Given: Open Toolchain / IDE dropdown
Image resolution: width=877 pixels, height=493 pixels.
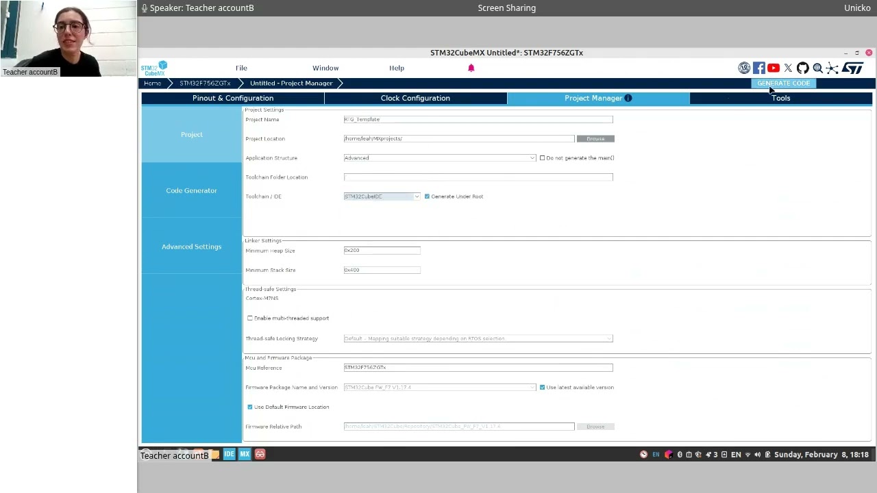Looking at the screenshot, I should pos(382,197).
